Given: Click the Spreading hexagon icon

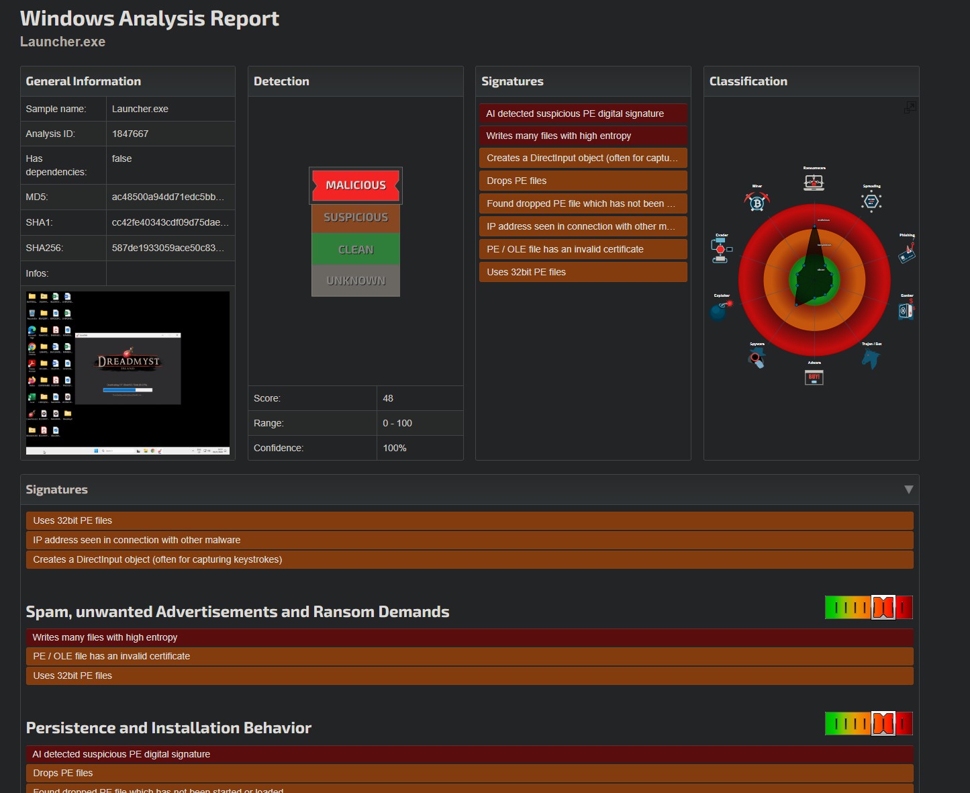Looking at the screenshot, I should [x=871, y=201].
